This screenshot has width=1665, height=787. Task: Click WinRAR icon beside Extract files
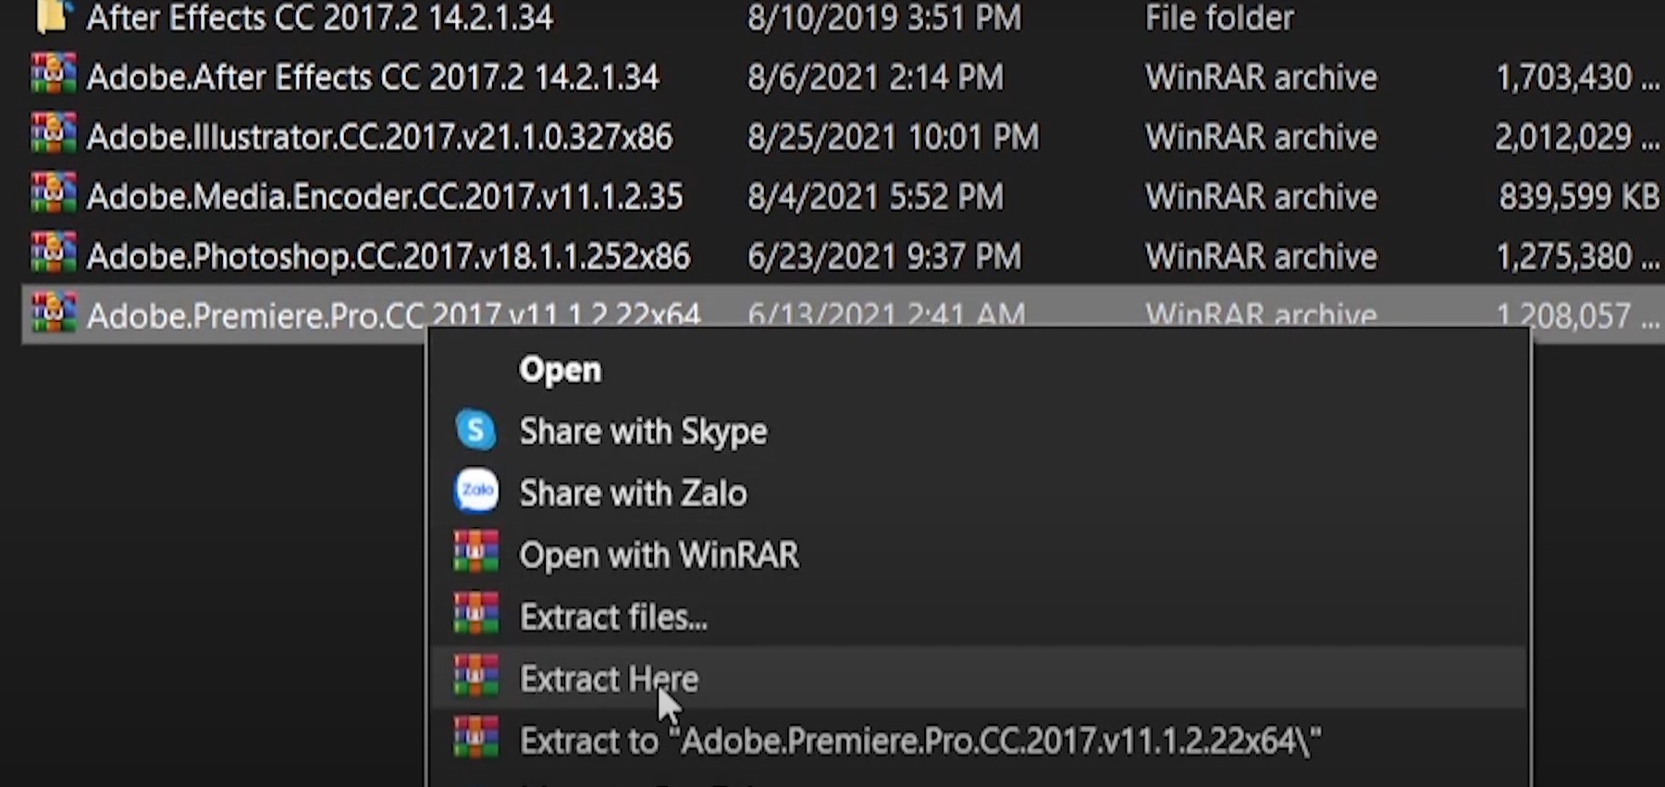pos(476,615)
